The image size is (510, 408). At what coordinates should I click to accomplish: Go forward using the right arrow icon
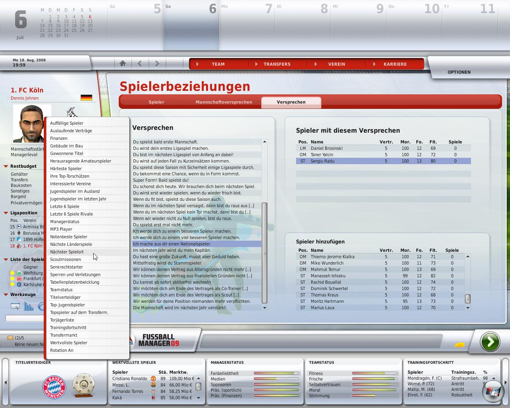click(x=157, y=63)
